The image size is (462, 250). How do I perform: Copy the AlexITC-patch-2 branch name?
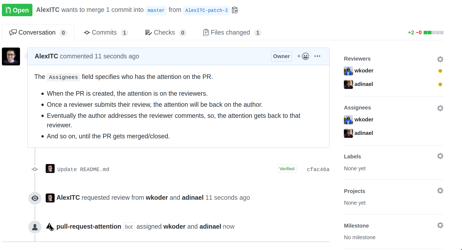[235, 10]
